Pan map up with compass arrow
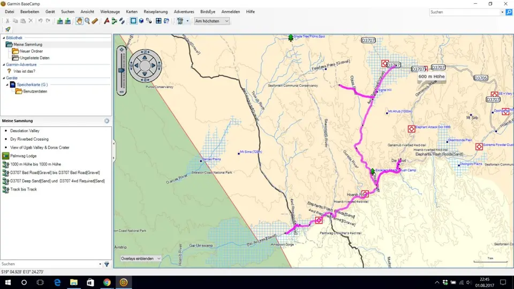The image size is (514, 289). [145, 57]
